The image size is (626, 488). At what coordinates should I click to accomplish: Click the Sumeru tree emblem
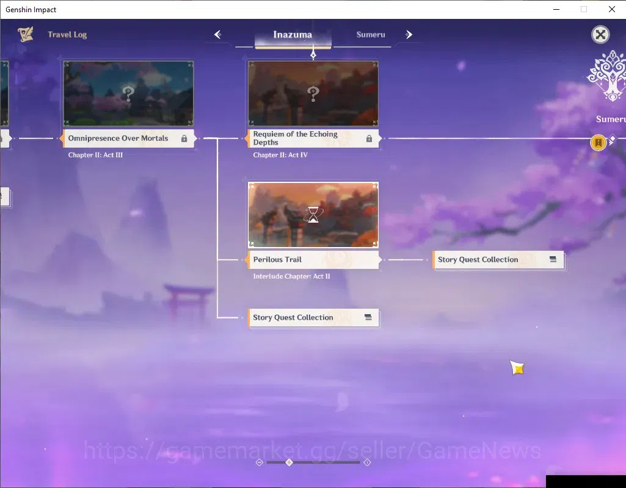pos(608,76)
